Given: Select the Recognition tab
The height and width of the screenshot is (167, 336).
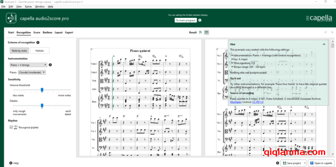Looking at the screenshot, I should click(24, 32).
